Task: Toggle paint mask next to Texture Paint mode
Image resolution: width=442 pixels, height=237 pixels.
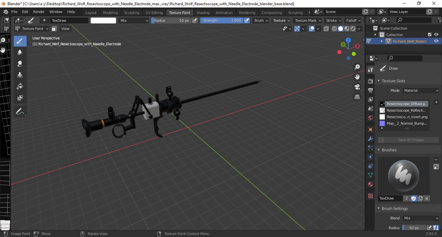Action: pyautogui.click(x=54, y=29)
